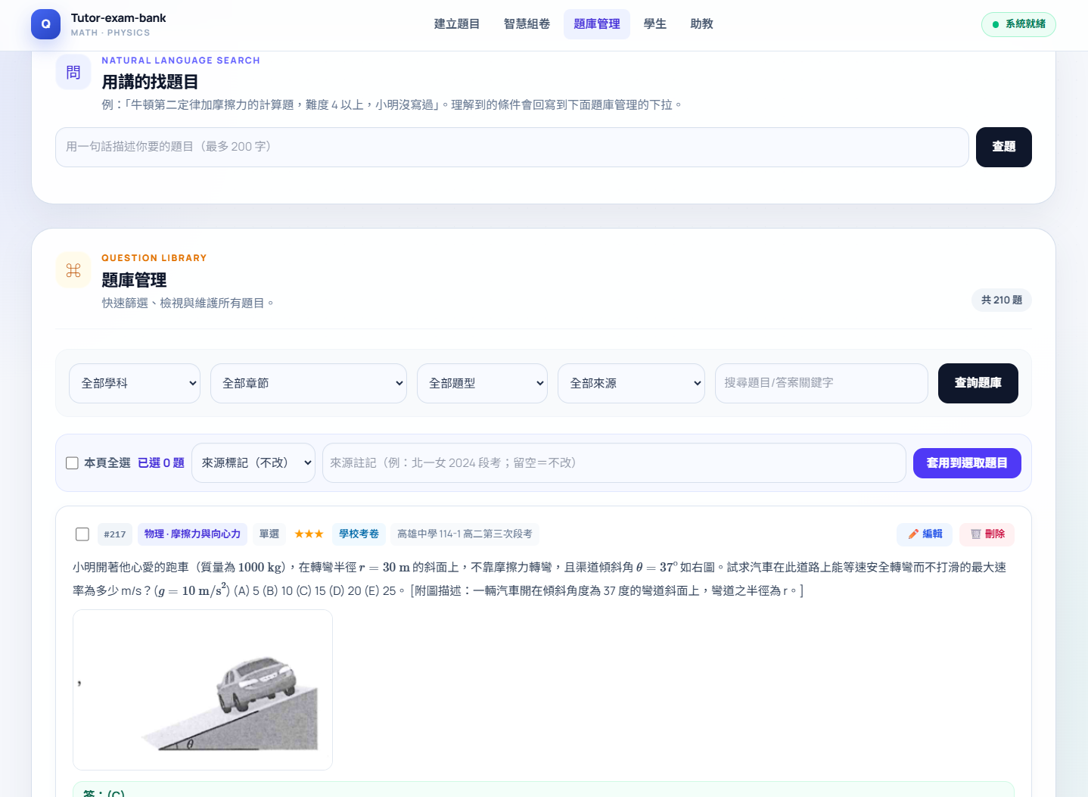Click 刪除 to delete question #217
Image resolution: width=1088 pixels, height=797 pixels.
[987, 534]
